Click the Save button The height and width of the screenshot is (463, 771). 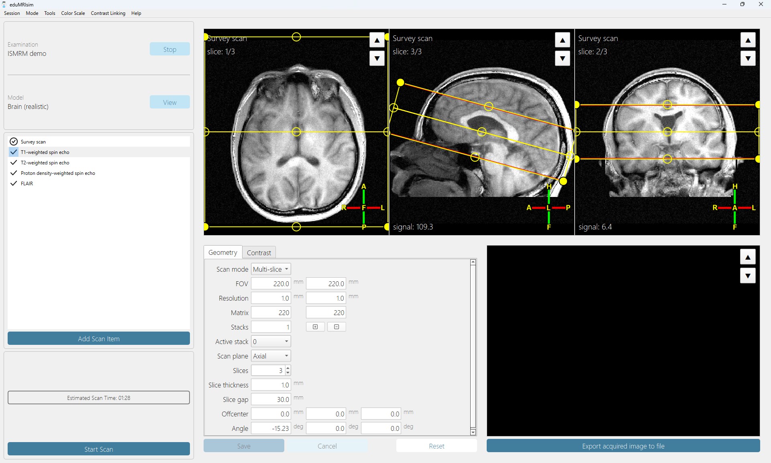(x=244, y=446)
